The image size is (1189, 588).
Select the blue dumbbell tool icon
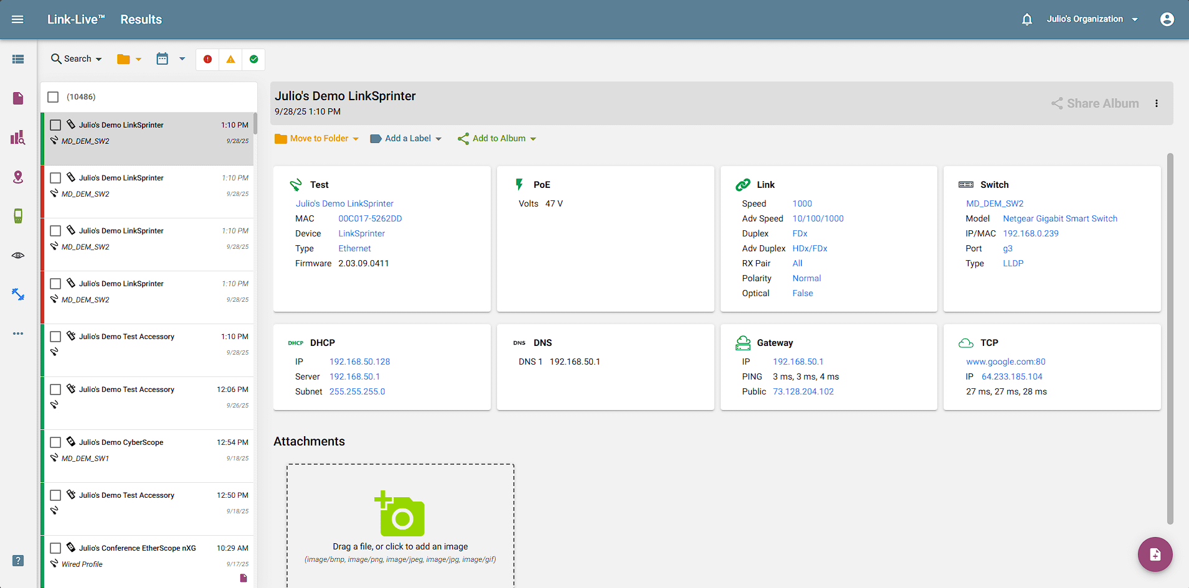click(x=18, y=294)
